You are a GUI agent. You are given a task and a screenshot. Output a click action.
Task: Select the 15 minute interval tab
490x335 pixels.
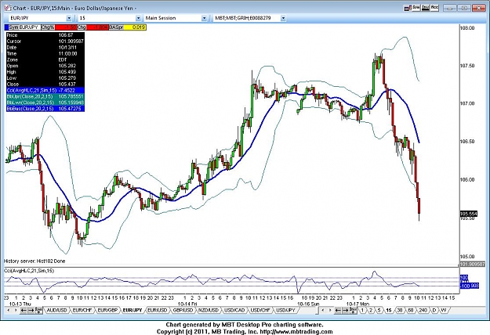click(x=388, y=311)
